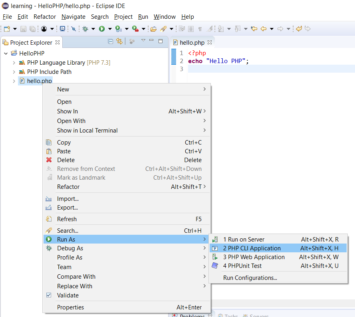Open the Team submenu
The image size is (355, 317).
point(127,267)
